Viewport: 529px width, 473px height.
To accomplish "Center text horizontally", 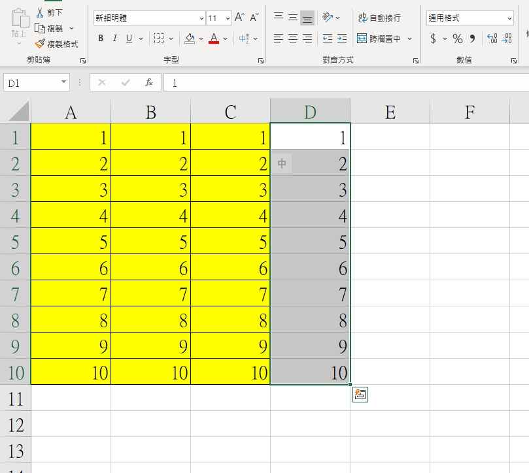I will click(x=293, y=39).
